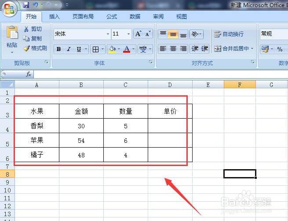288x221 pixels.
Task: Open insert function fx button
Action: click(x=29, y=74)
